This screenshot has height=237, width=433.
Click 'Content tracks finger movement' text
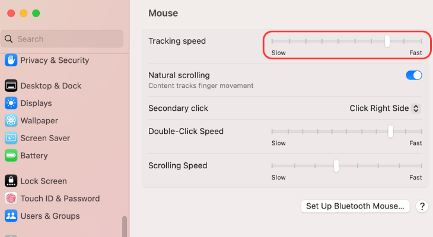tap(200, 86)
